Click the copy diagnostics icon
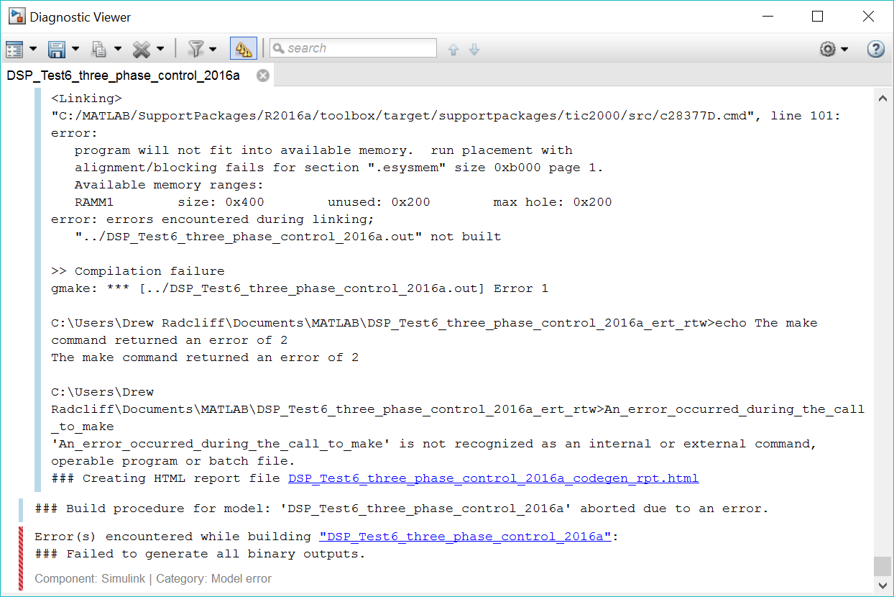The height and width of the screenshot is (597, 894). (x=98, y=49)
